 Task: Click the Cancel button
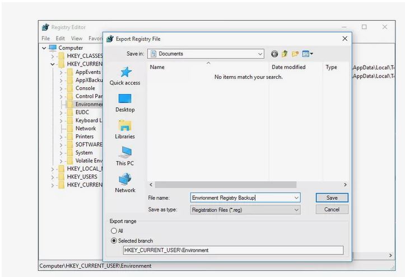[332, 209]
